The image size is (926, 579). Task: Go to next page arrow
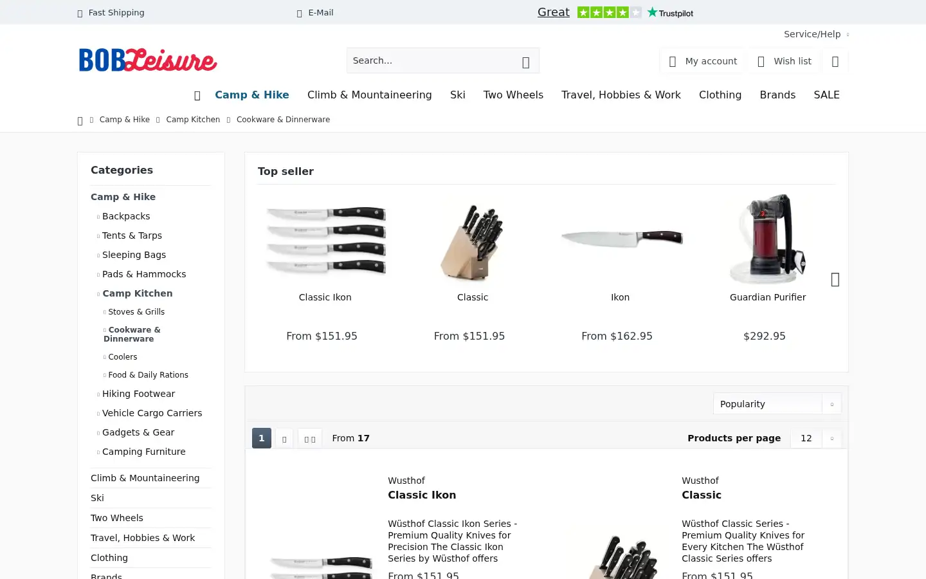[x=284, y=439]
